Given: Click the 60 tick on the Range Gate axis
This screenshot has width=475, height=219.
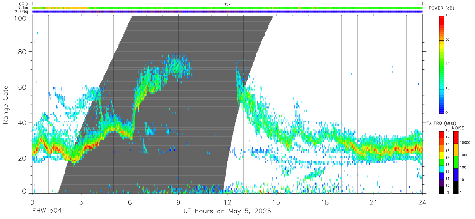Looking at the screenshot, I should tap(22, 87).
